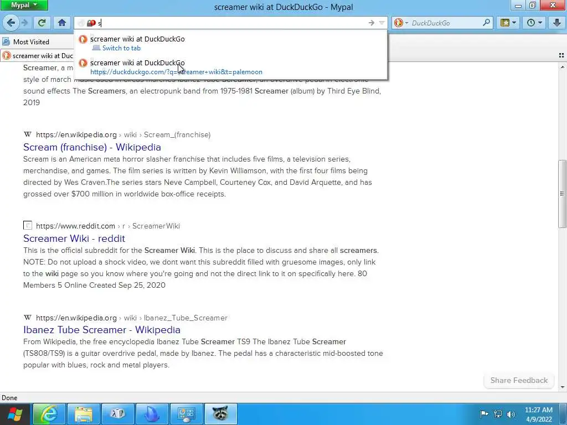567x425 pixels.
Task: Click the magnifier search icon in the search box
Action: coord(487,23)
